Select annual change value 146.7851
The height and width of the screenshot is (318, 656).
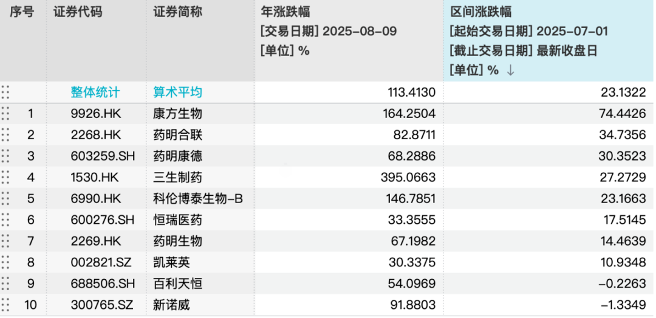[409, 199]
